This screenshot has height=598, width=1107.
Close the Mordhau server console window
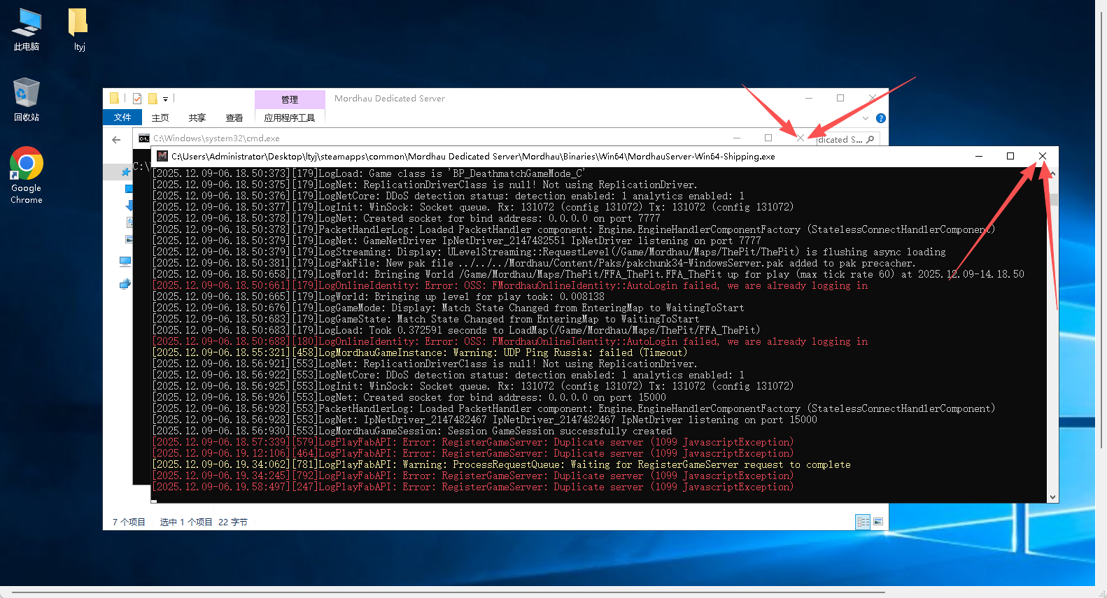coord(1042,156)
